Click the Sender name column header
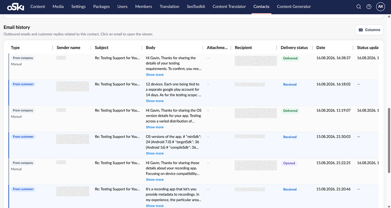This screenshot has width=391, height=208. coord(68,48)
